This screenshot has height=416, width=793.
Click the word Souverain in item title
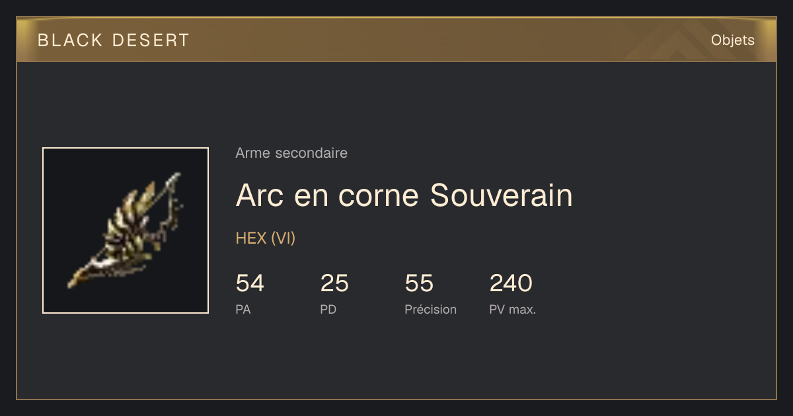(501, 195)
